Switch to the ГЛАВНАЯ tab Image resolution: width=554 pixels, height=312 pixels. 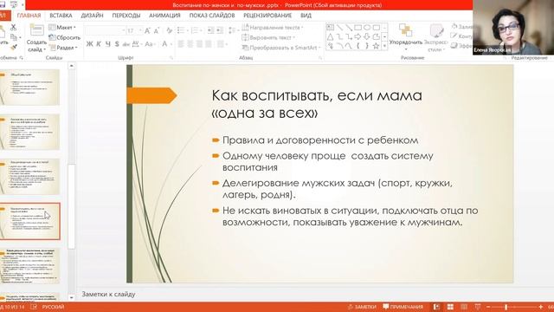29,16
